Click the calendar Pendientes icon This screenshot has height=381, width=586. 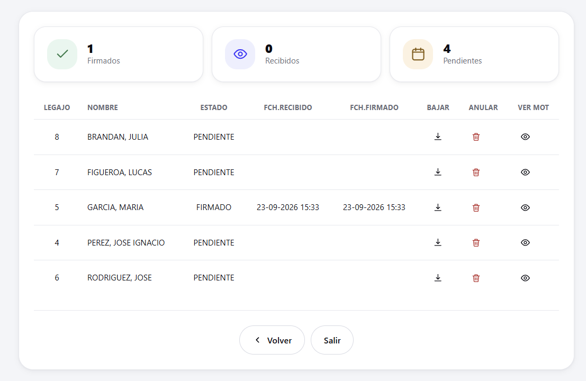[x=418, y=54]
